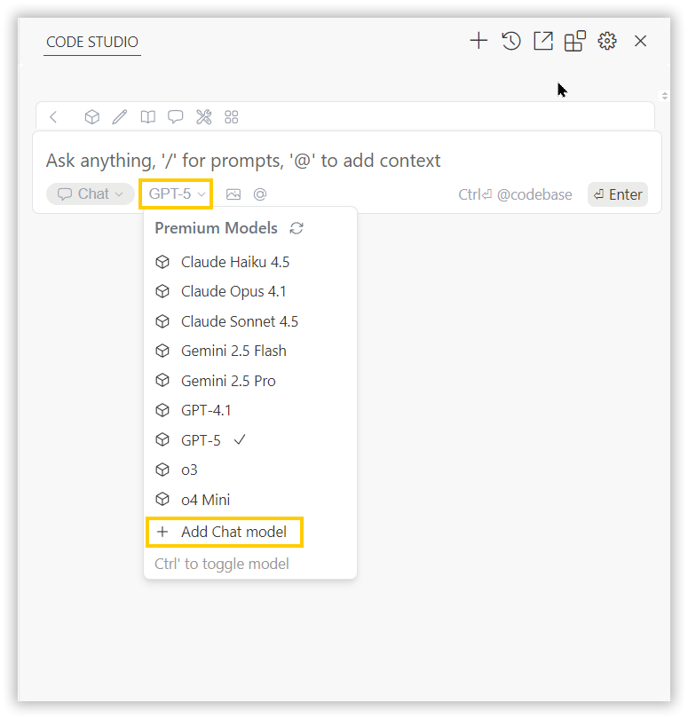Attach an image using the picture icon

(x=233, y=194)
